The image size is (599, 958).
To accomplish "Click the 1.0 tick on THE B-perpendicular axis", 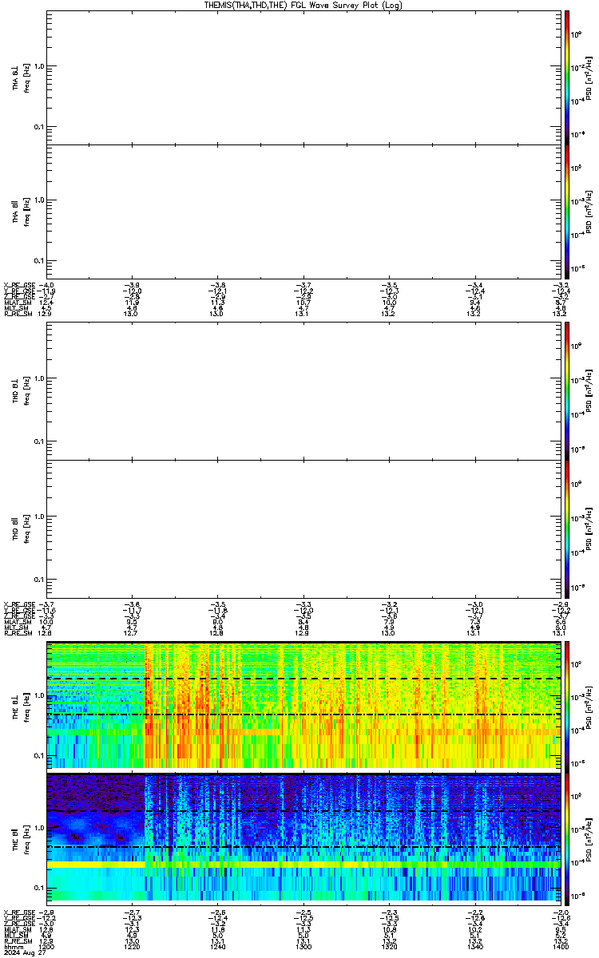I will point(40,697).
